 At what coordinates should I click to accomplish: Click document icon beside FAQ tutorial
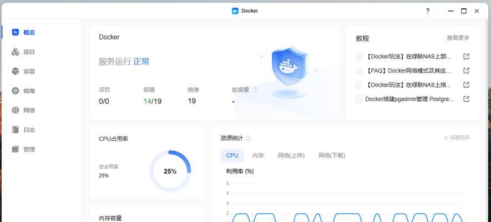359,71
